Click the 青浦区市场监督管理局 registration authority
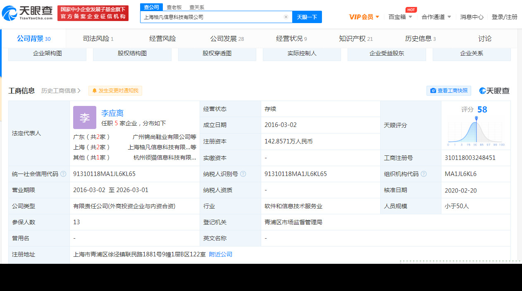Screen dimensions: 522x291 point(293,222)
